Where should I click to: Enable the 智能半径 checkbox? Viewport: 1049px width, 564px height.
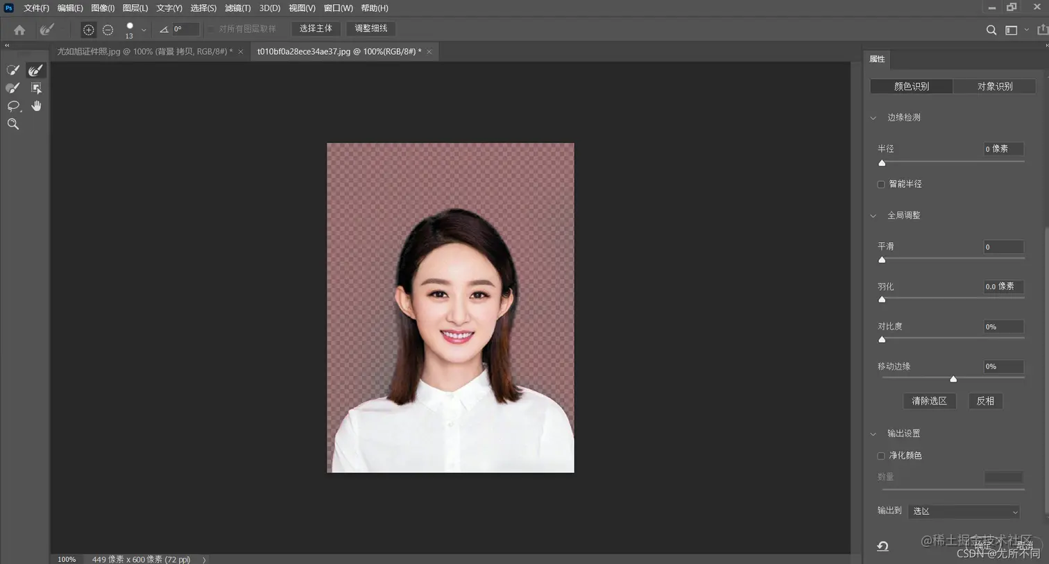coord(880,184)
